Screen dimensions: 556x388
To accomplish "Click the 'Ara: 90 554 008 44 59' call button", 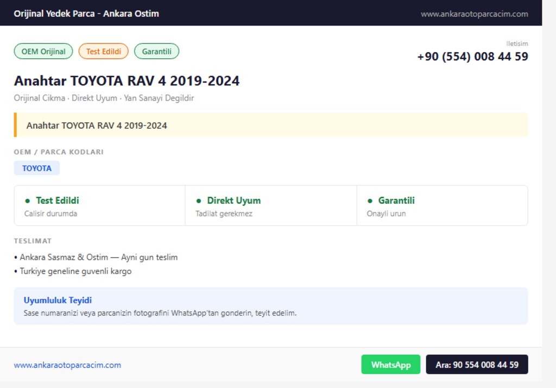I will click(x=477, y=364).
